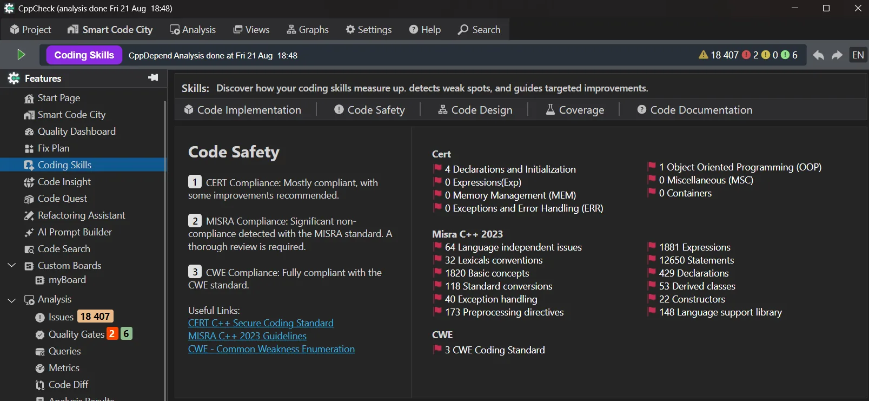The height and width of the screenshot is (401, 869).
Task: Open the CWE - Common Weakness Enumeration link
Action: (x=271, y=349)
